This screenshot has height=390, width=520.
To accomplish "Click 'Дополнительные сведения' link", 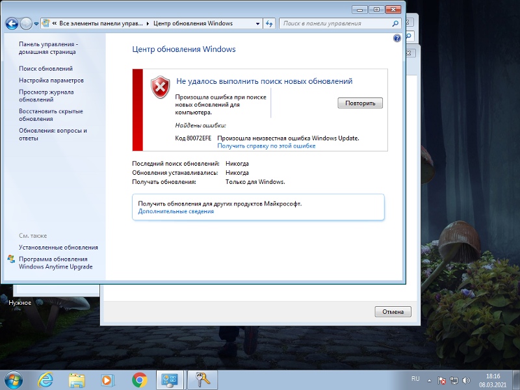I will pyautogui.click(x=175, y=211).
